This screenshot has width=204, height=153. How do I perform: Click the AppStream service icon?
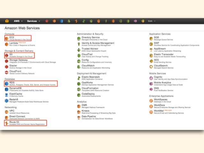[151, 50]
